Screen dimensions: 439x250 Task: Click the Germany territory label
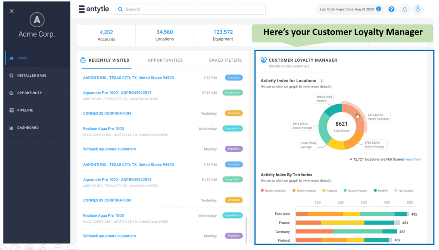282,232
